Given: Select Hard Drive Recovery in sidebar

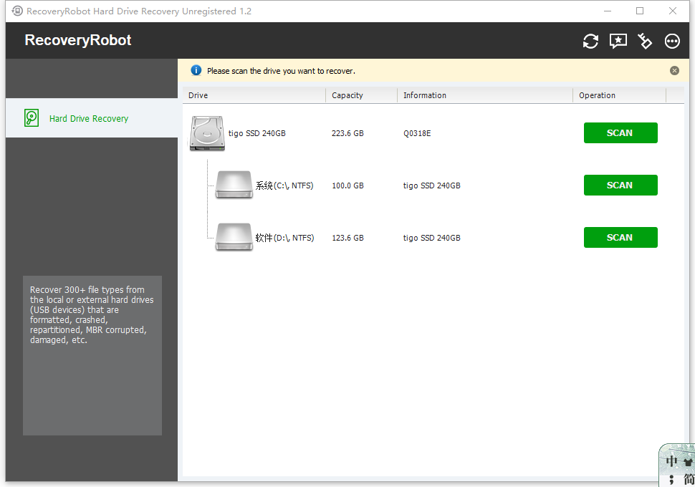Looking at the screenshot, I should (x=92, y=118).
